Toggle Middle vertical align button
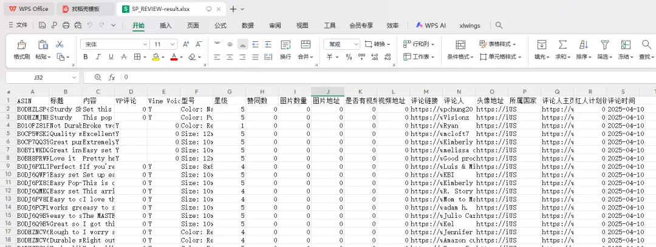 tap(230, 44)
